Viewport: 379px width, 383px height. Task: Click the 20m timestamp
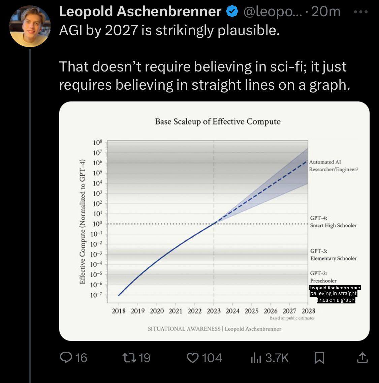[326, 11]
